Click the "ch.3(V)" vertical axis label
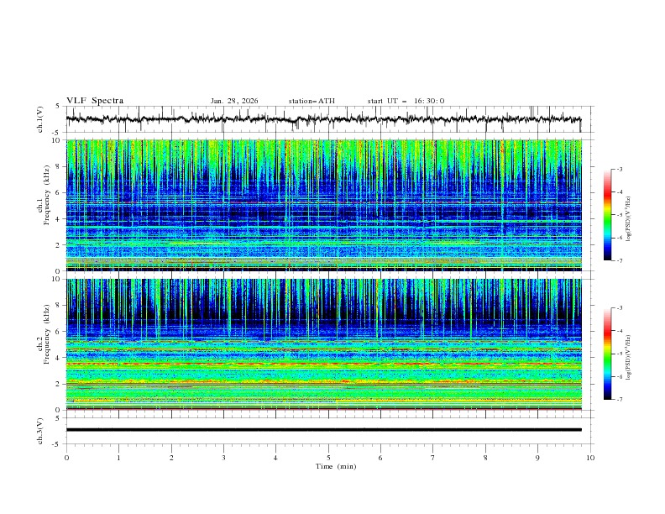 40,431
